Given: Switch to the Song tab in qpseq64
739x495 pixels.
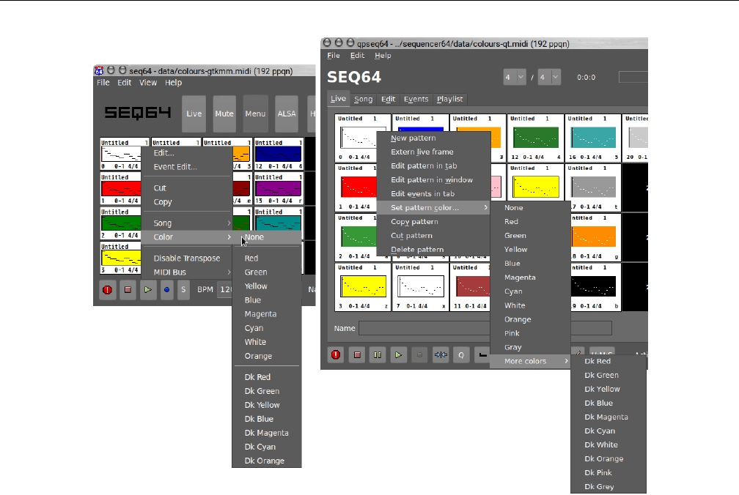Looking at the screenshot, I should pyautogui.click(x=364, y=99).
